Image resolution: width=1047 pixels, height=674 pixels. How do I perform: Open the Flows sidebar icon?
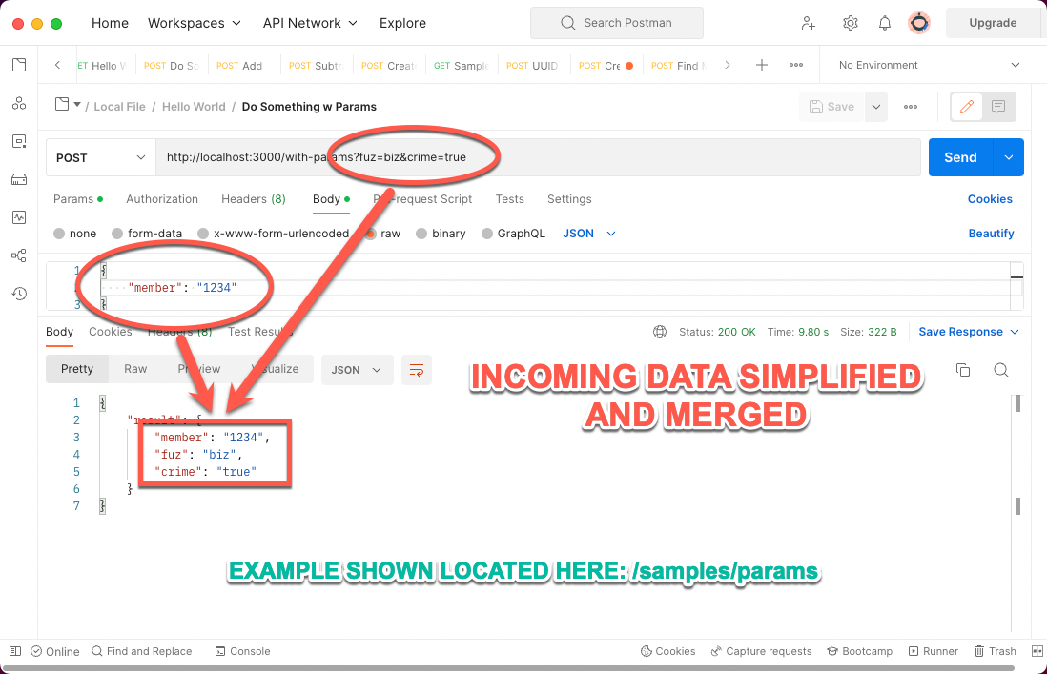click(x=19, y=255)
